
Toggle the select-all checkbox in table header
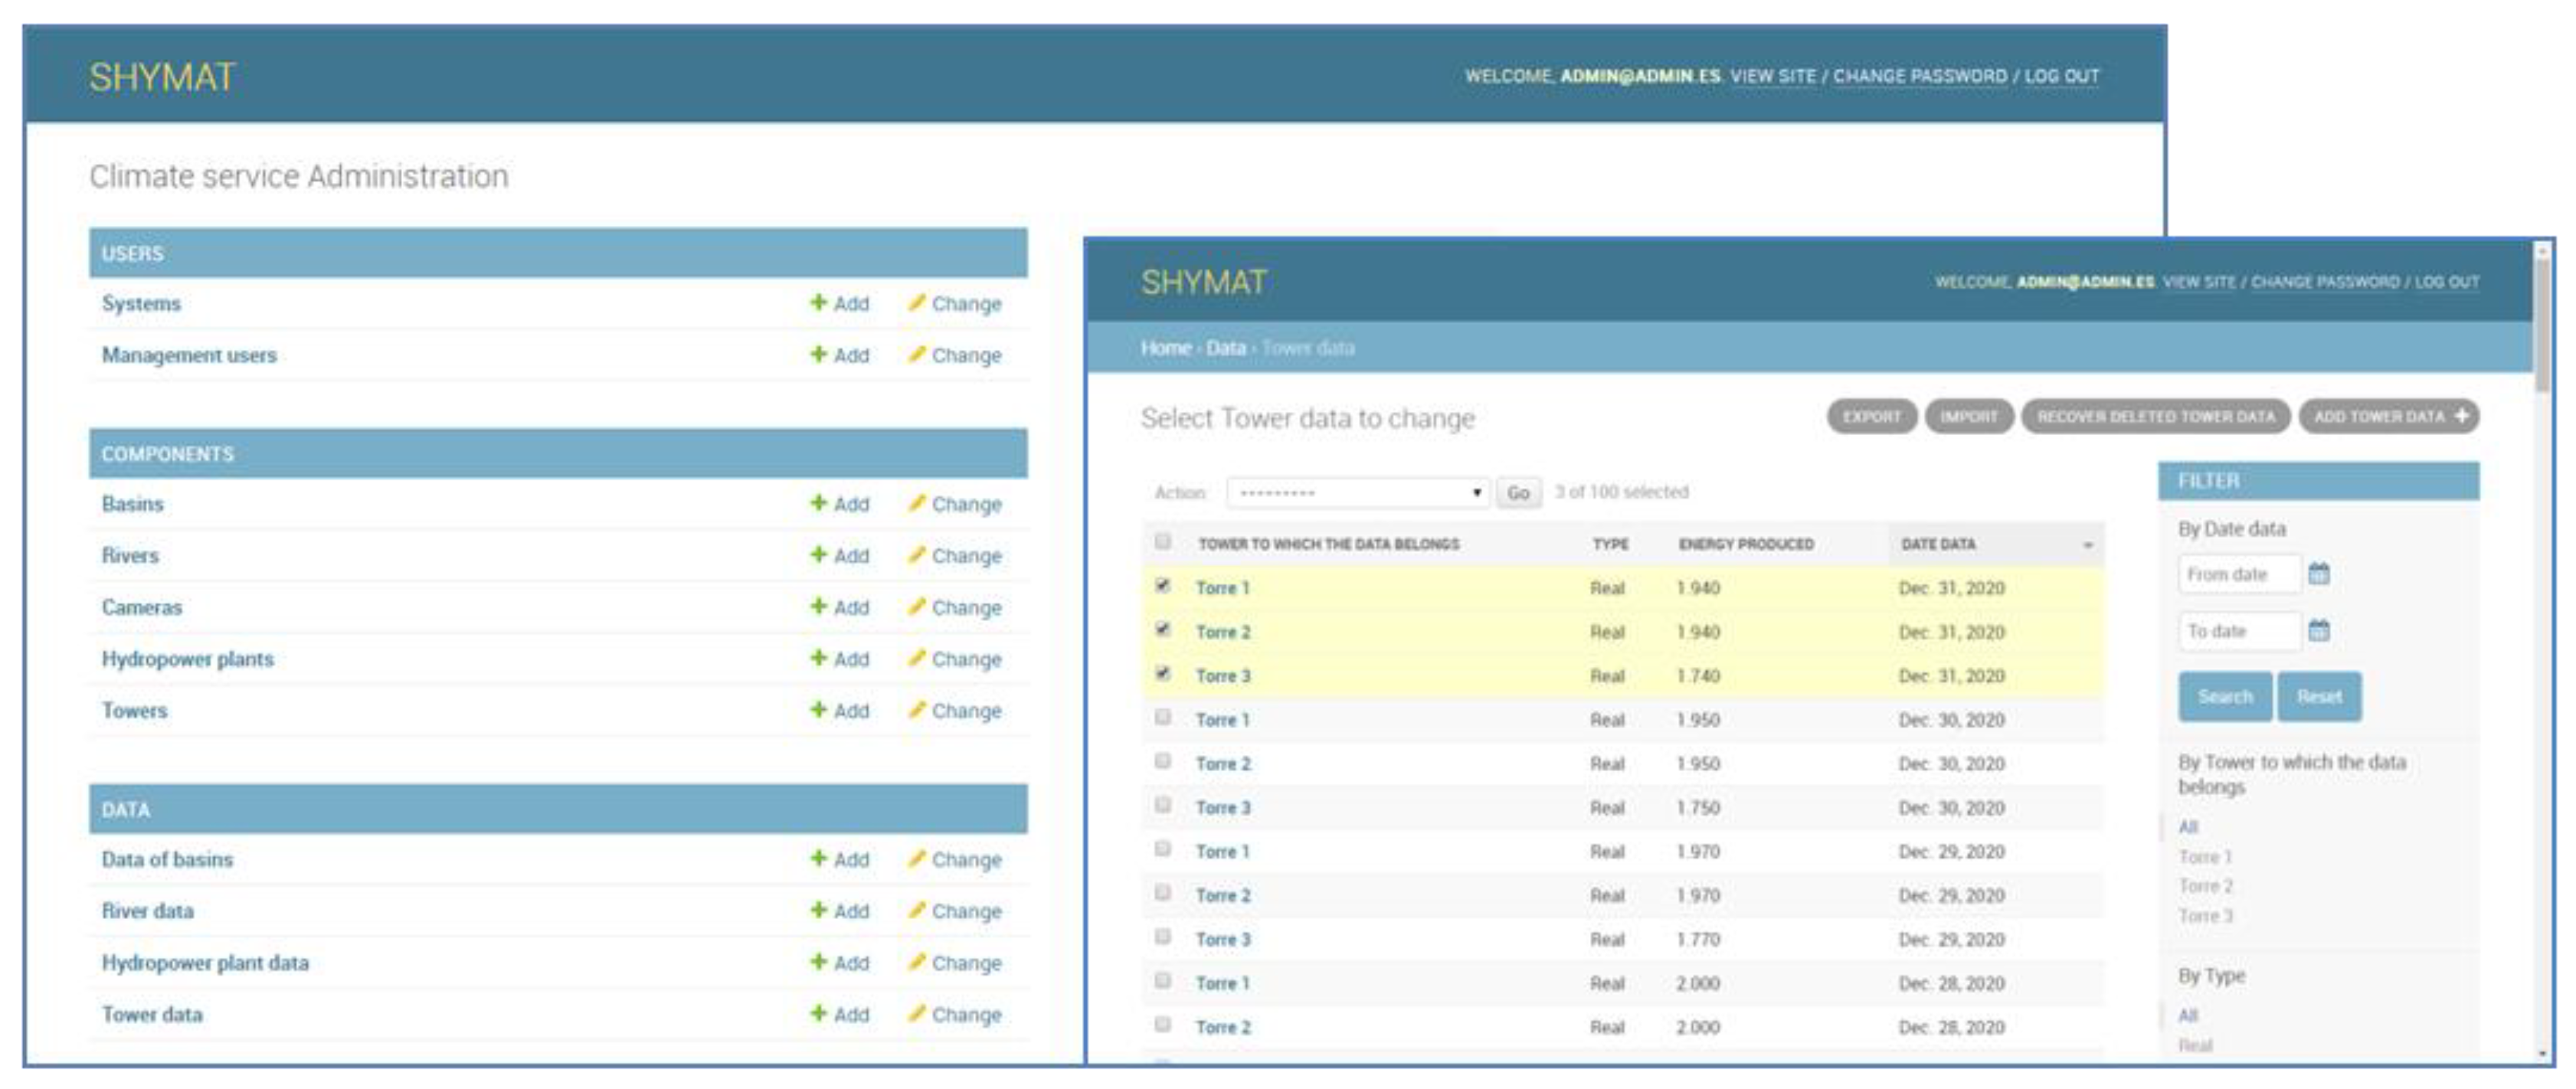coord(1162,542)
